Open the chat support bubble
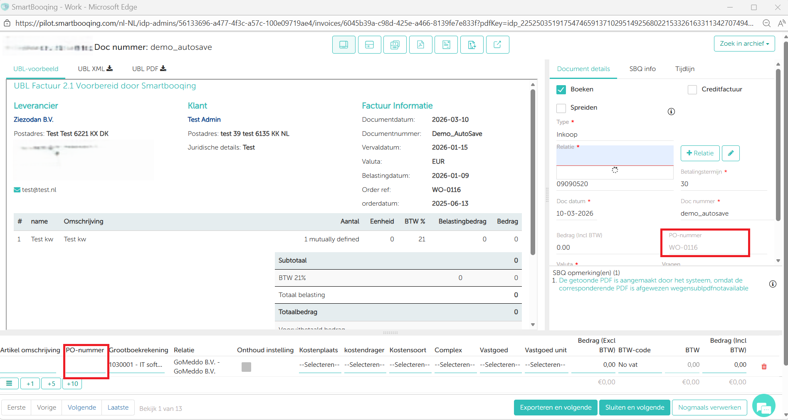The image size is (788, 420). click(763, 407)
